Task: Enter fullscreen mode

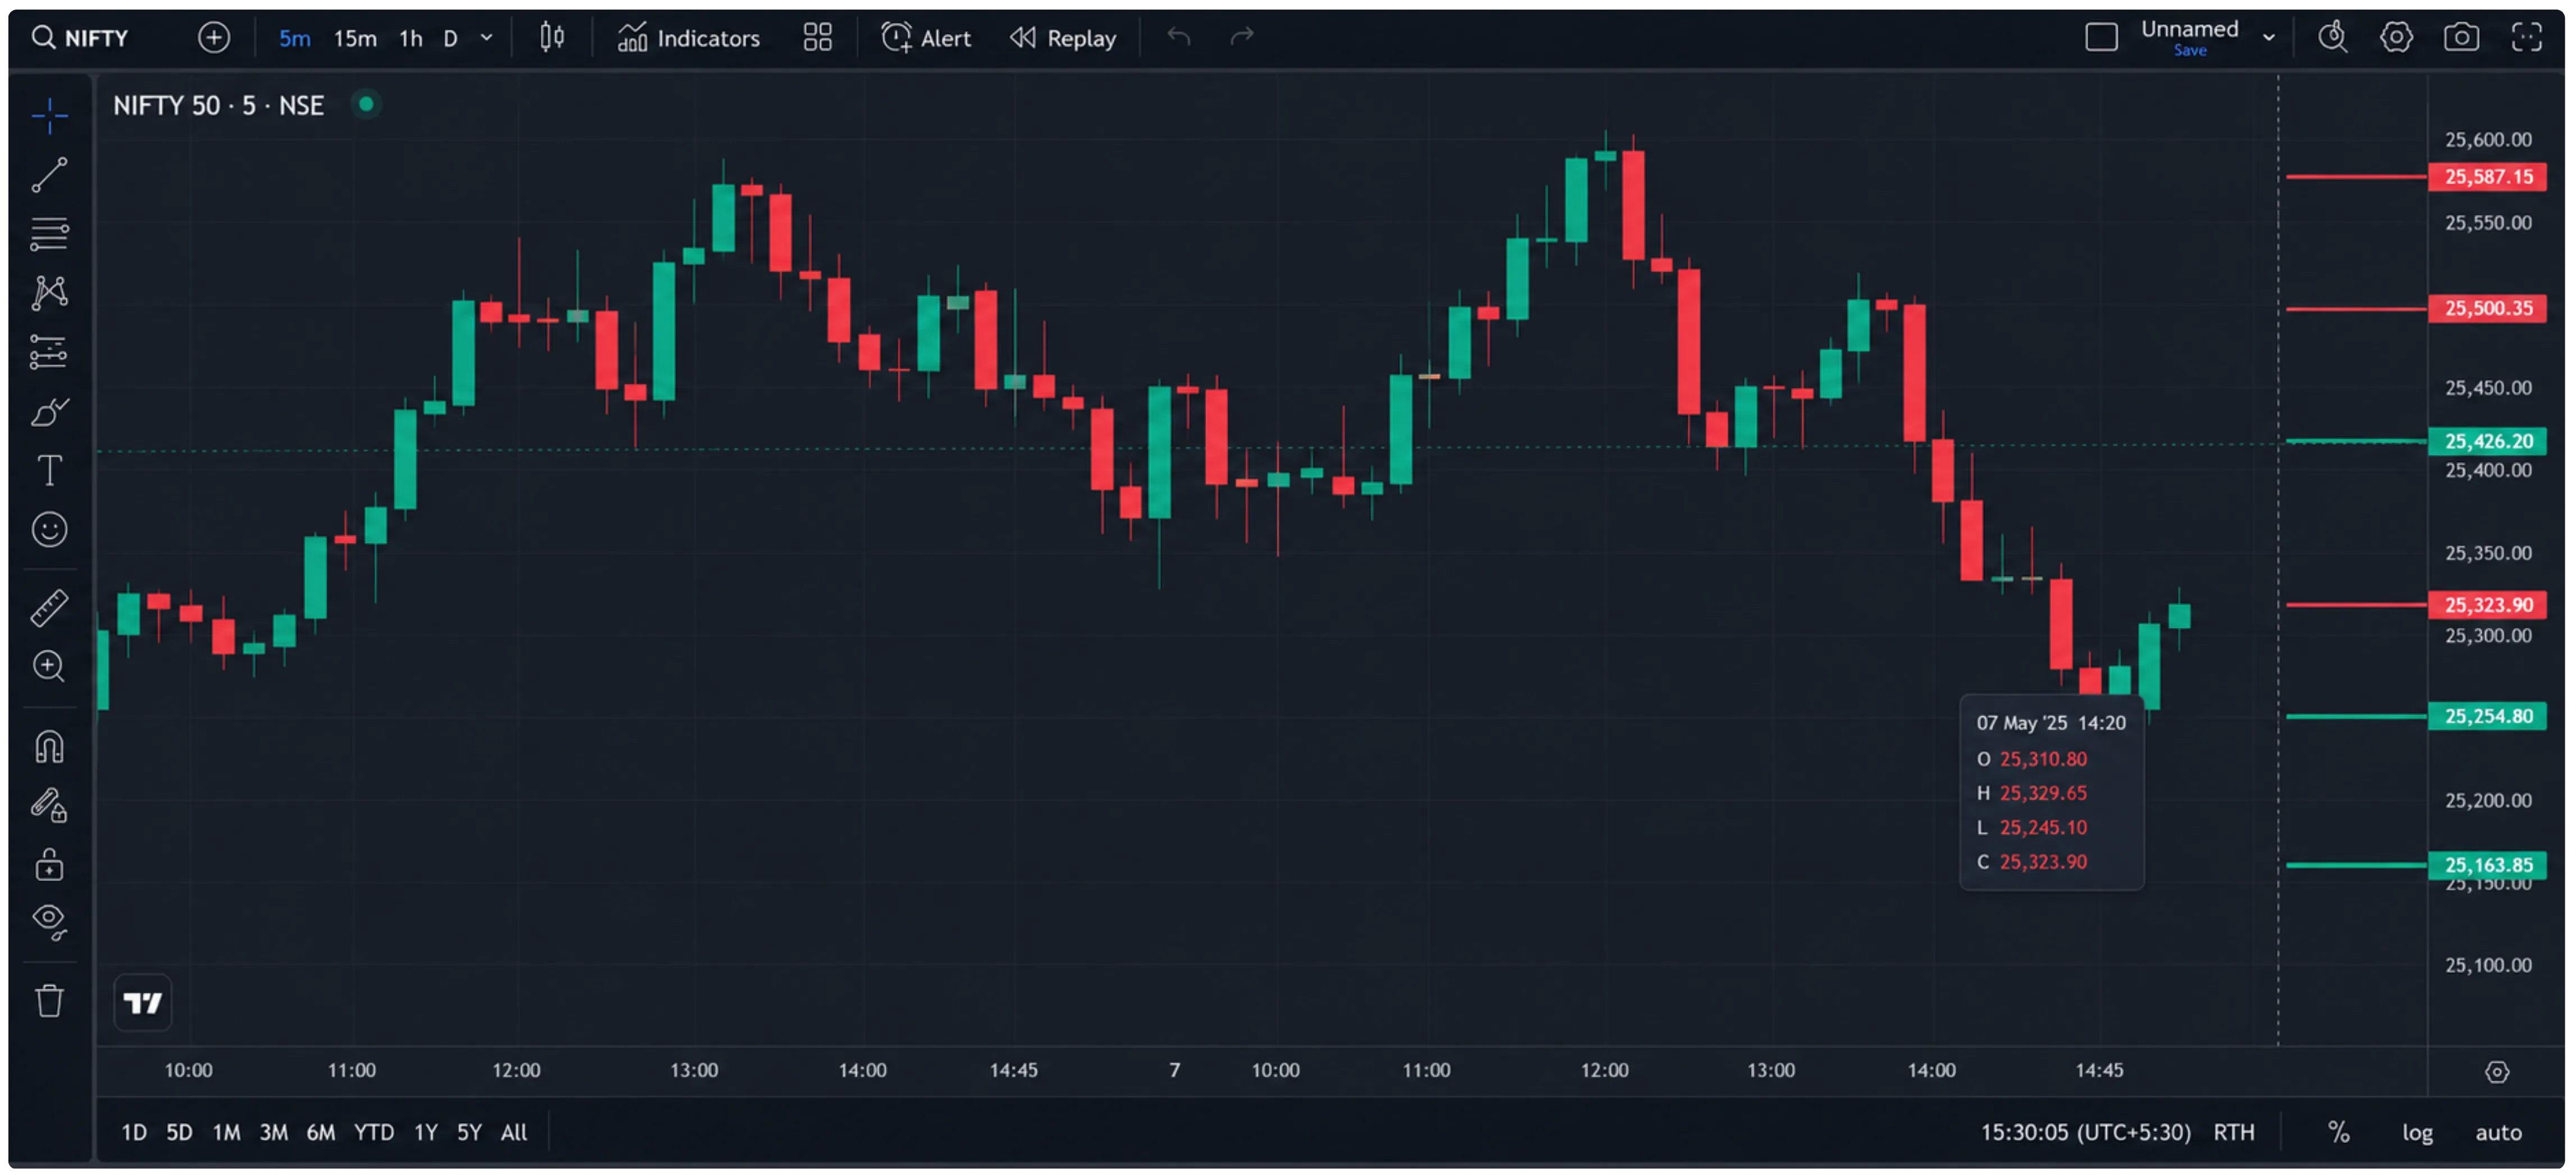Action: [2527, 38]
